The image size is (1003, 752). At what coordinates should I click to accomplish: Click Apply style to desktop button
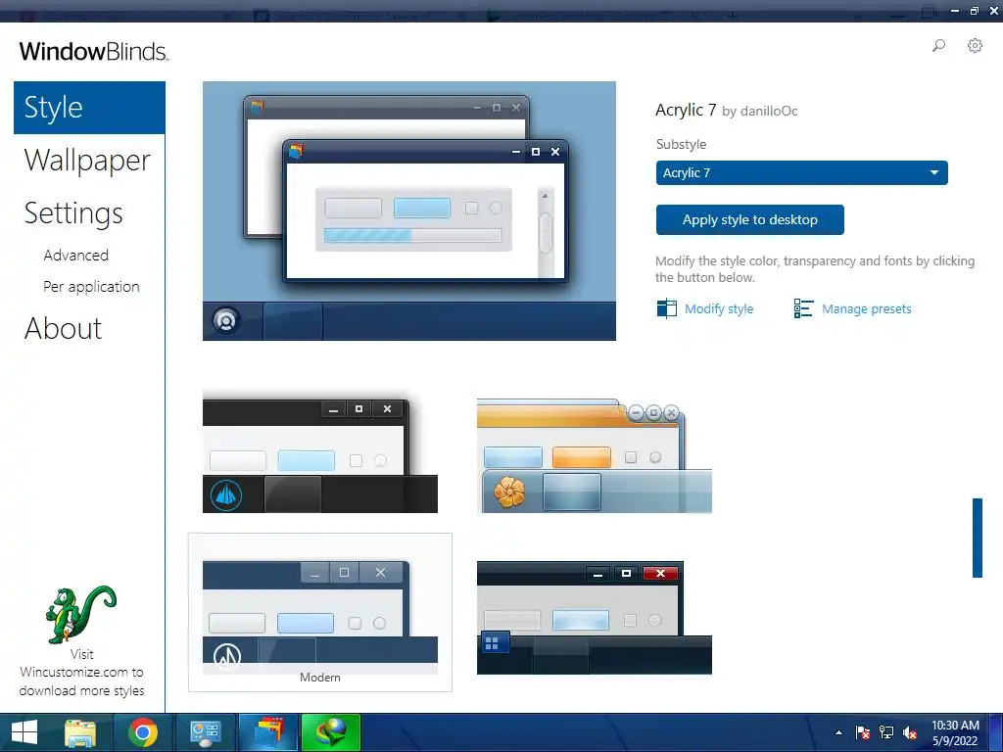pyautogui.click(x=749, y=220)
